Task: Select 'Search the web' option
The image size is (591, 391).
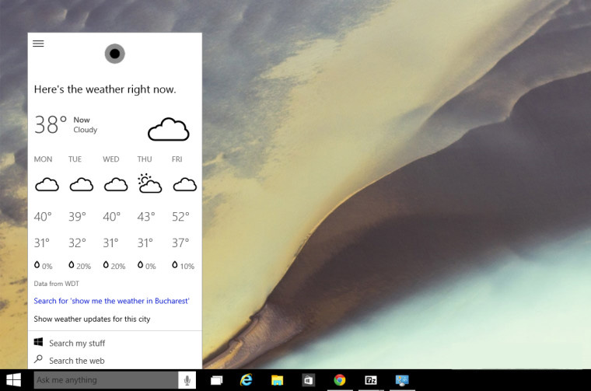Action: click(x=76, y=361)
